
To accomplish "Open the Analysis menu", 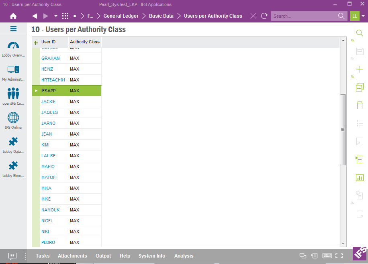I will pos(184,256).
